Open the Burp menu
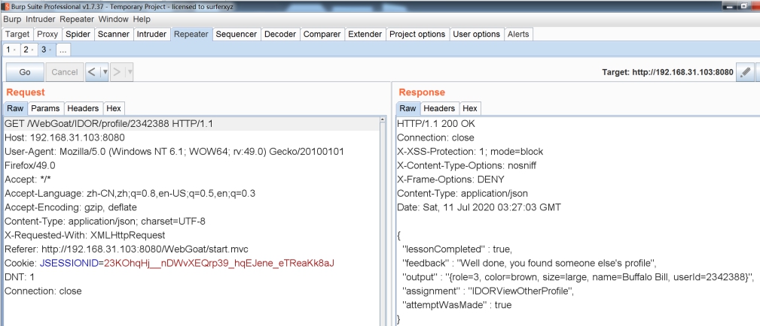760x326 pixels. (x=13, y=20)
